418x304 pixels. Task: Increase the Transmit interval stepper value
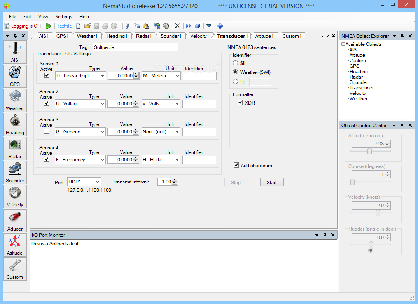pos(175,180)
